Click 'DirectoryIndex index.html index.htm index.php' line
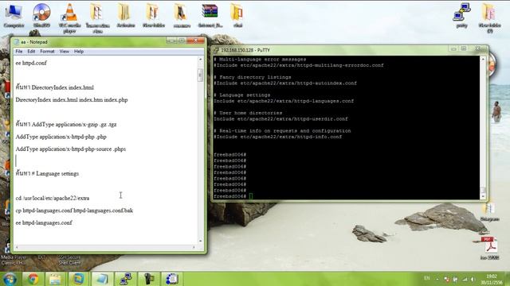 72,100
